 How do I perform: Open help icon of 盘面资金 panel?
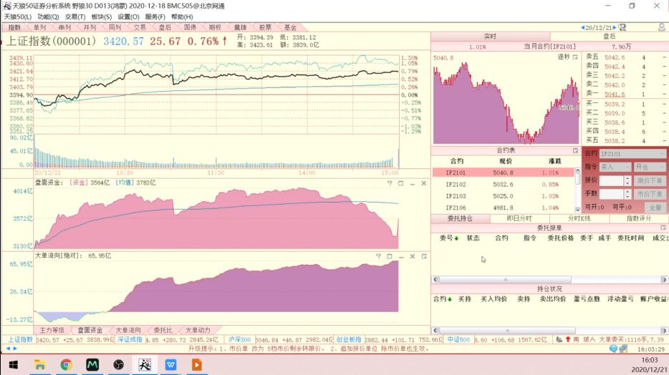[390, 183]
